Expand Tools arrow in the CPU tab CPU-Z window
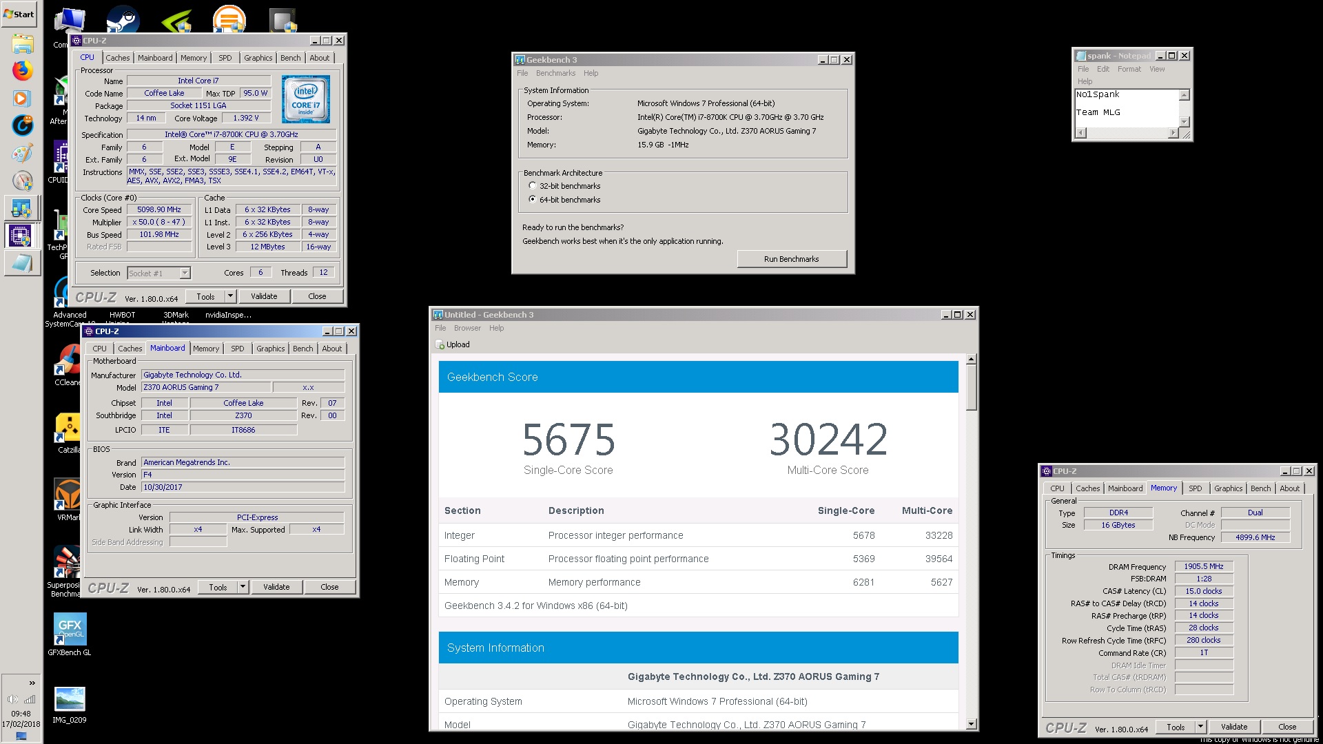1323x744 pixels. (231, 296)
